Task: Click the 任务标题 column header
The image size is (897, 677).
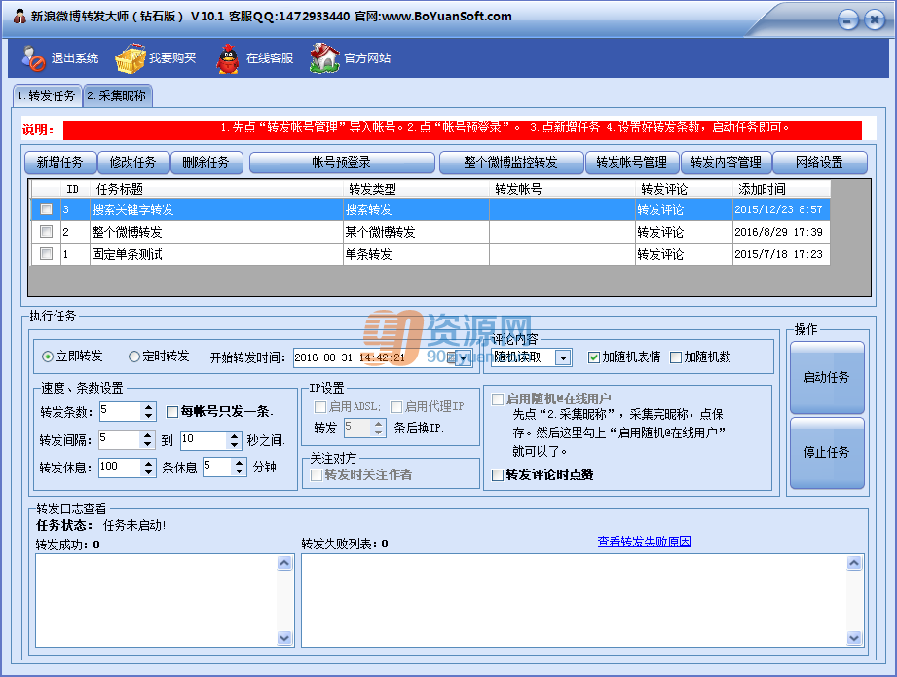Action: coord(217,189)
